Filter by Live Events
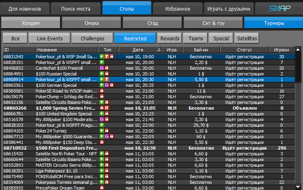 click(x=49, y=38)
